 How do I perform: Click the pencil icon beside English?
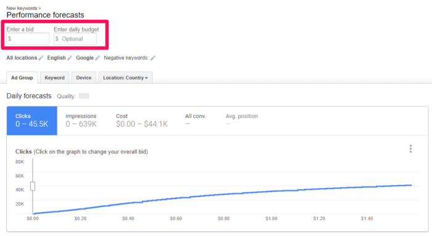click(x=70, y=58)
